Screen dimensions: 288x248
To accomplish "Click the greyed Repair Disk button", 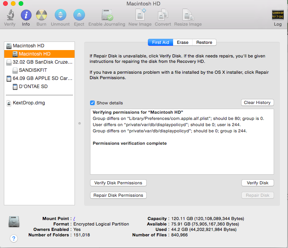I will click(257, 195).
